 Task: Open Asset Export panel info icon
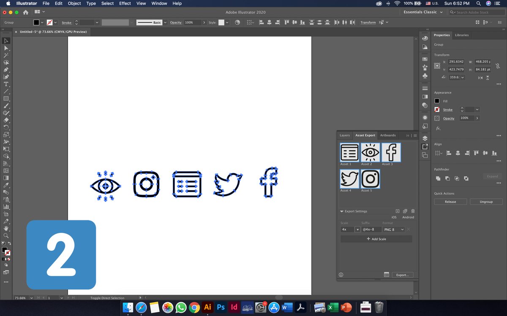[341, 275]
